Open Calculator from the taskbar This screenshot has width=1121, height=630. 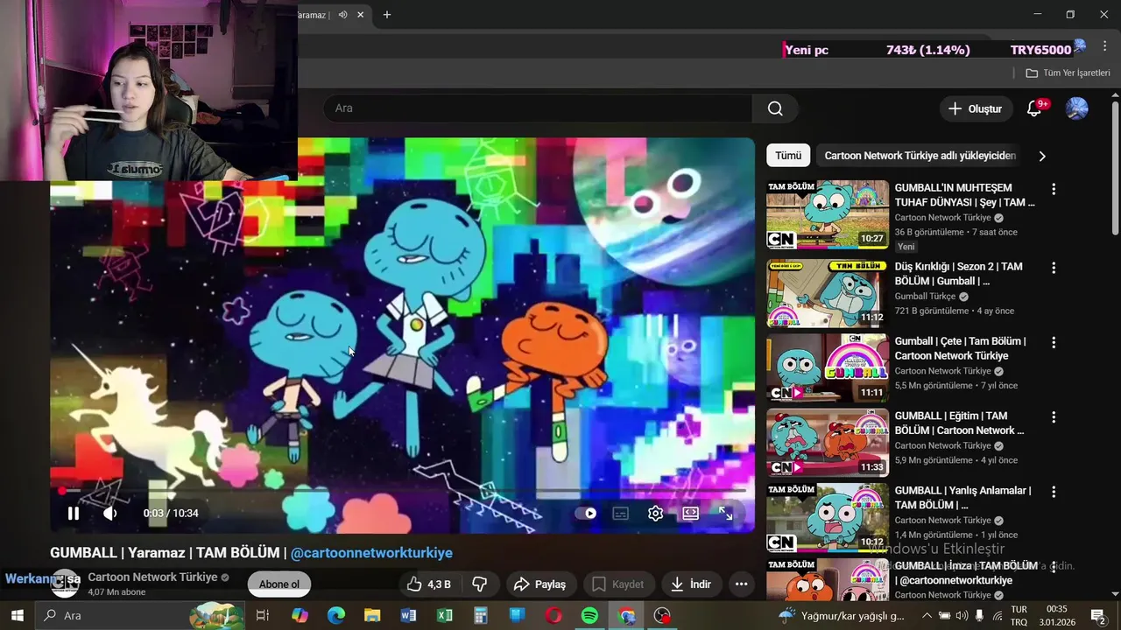click(481, 615)
